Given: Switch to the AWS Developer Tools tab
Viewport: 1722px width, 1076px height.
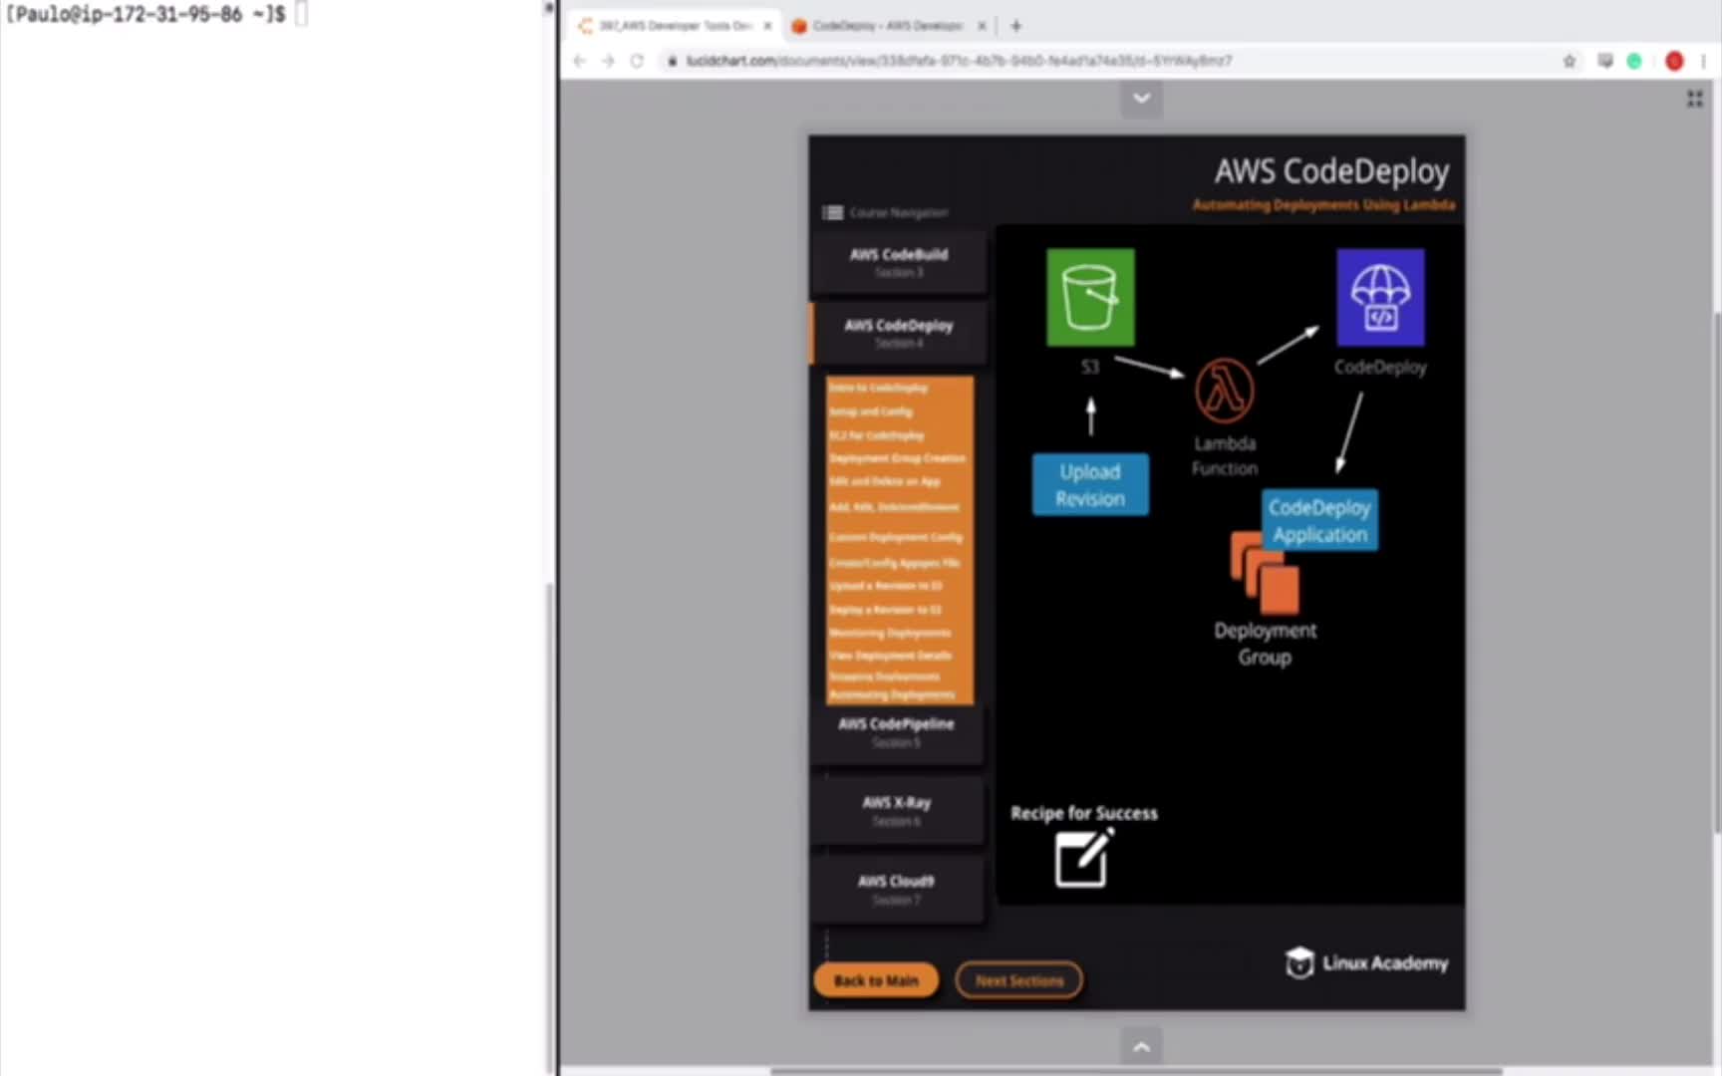Looking at the screenshot, I should (x=675, y=26).
